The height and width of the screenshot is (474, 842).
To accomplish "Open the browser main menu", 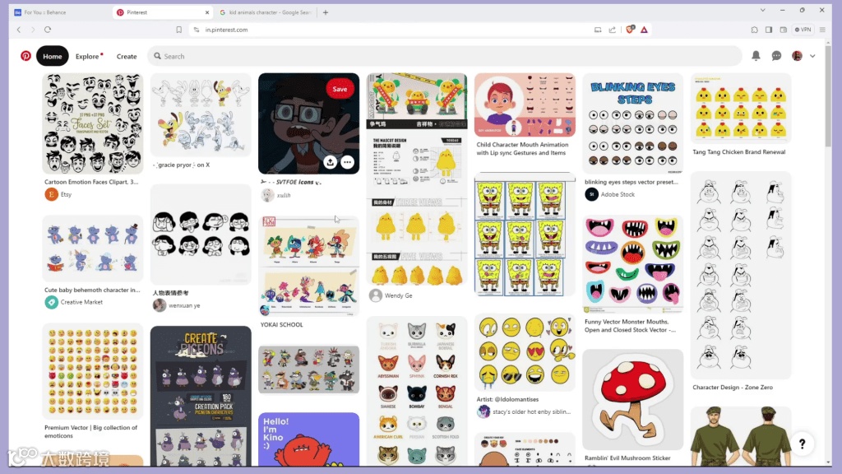I will click(822, 30).
